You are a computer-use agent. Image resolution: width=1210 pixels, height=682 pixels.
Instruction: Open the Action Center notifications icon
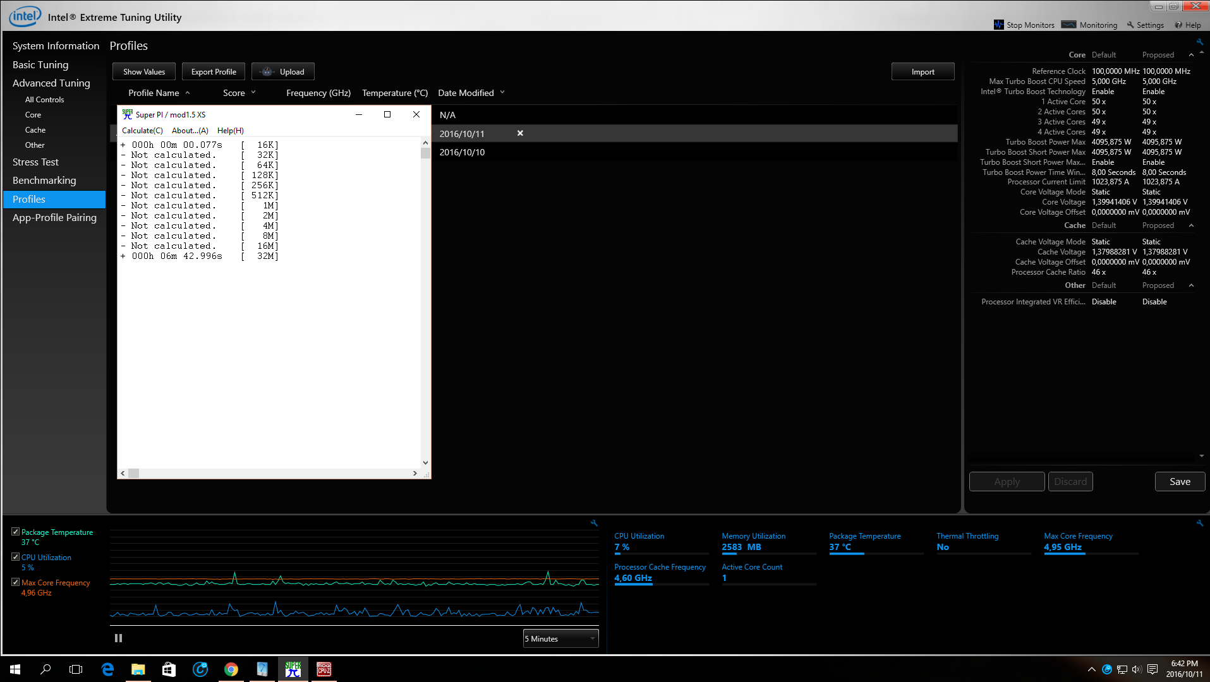coord(1153,669)
